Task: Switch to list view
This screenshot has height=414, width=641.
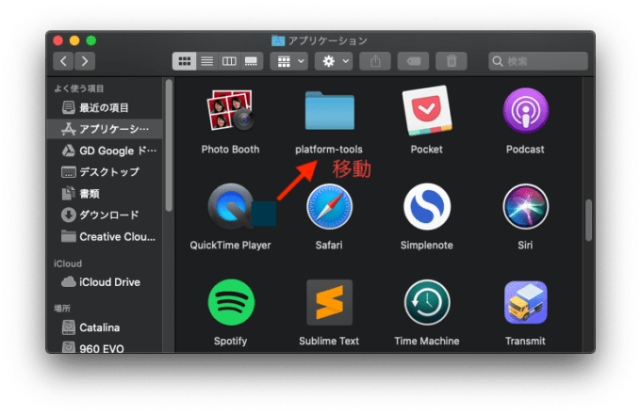Action: (x=207, y=61)
